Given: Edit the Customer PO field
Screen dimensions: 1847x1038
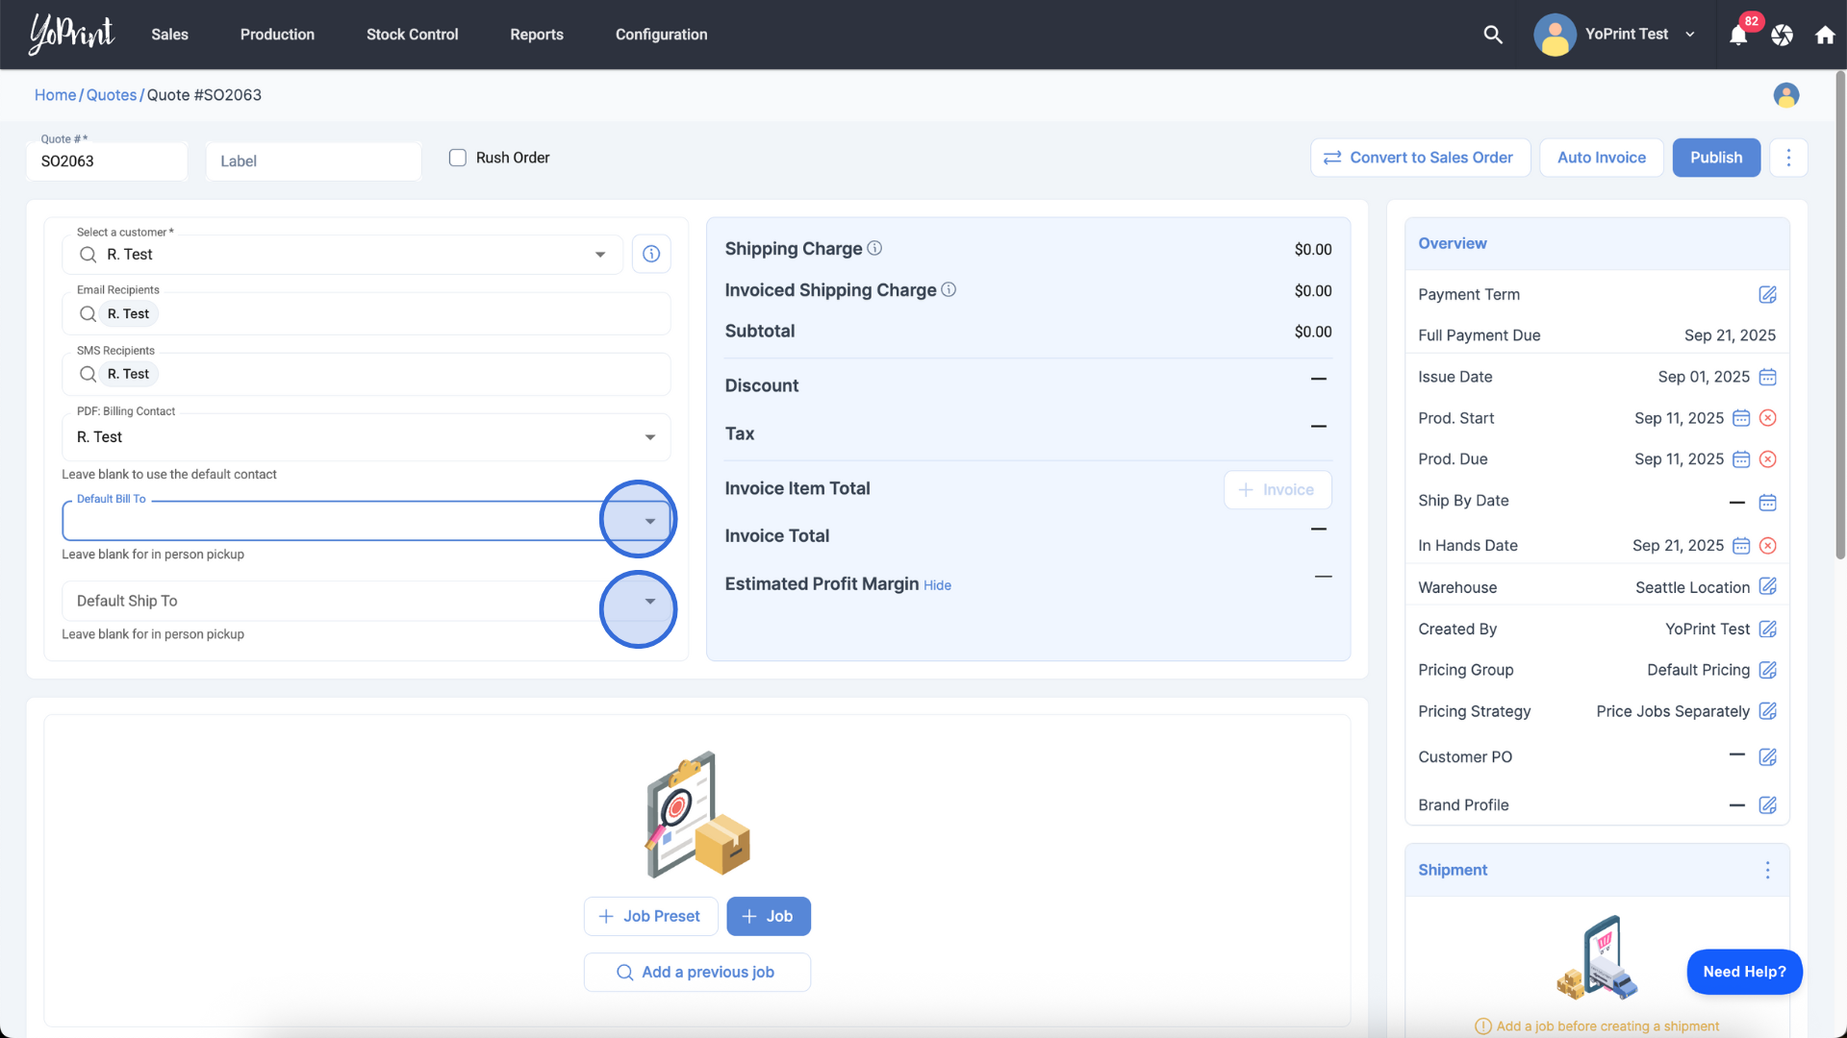Looking at the screenshot, I should coord(1767,757).
